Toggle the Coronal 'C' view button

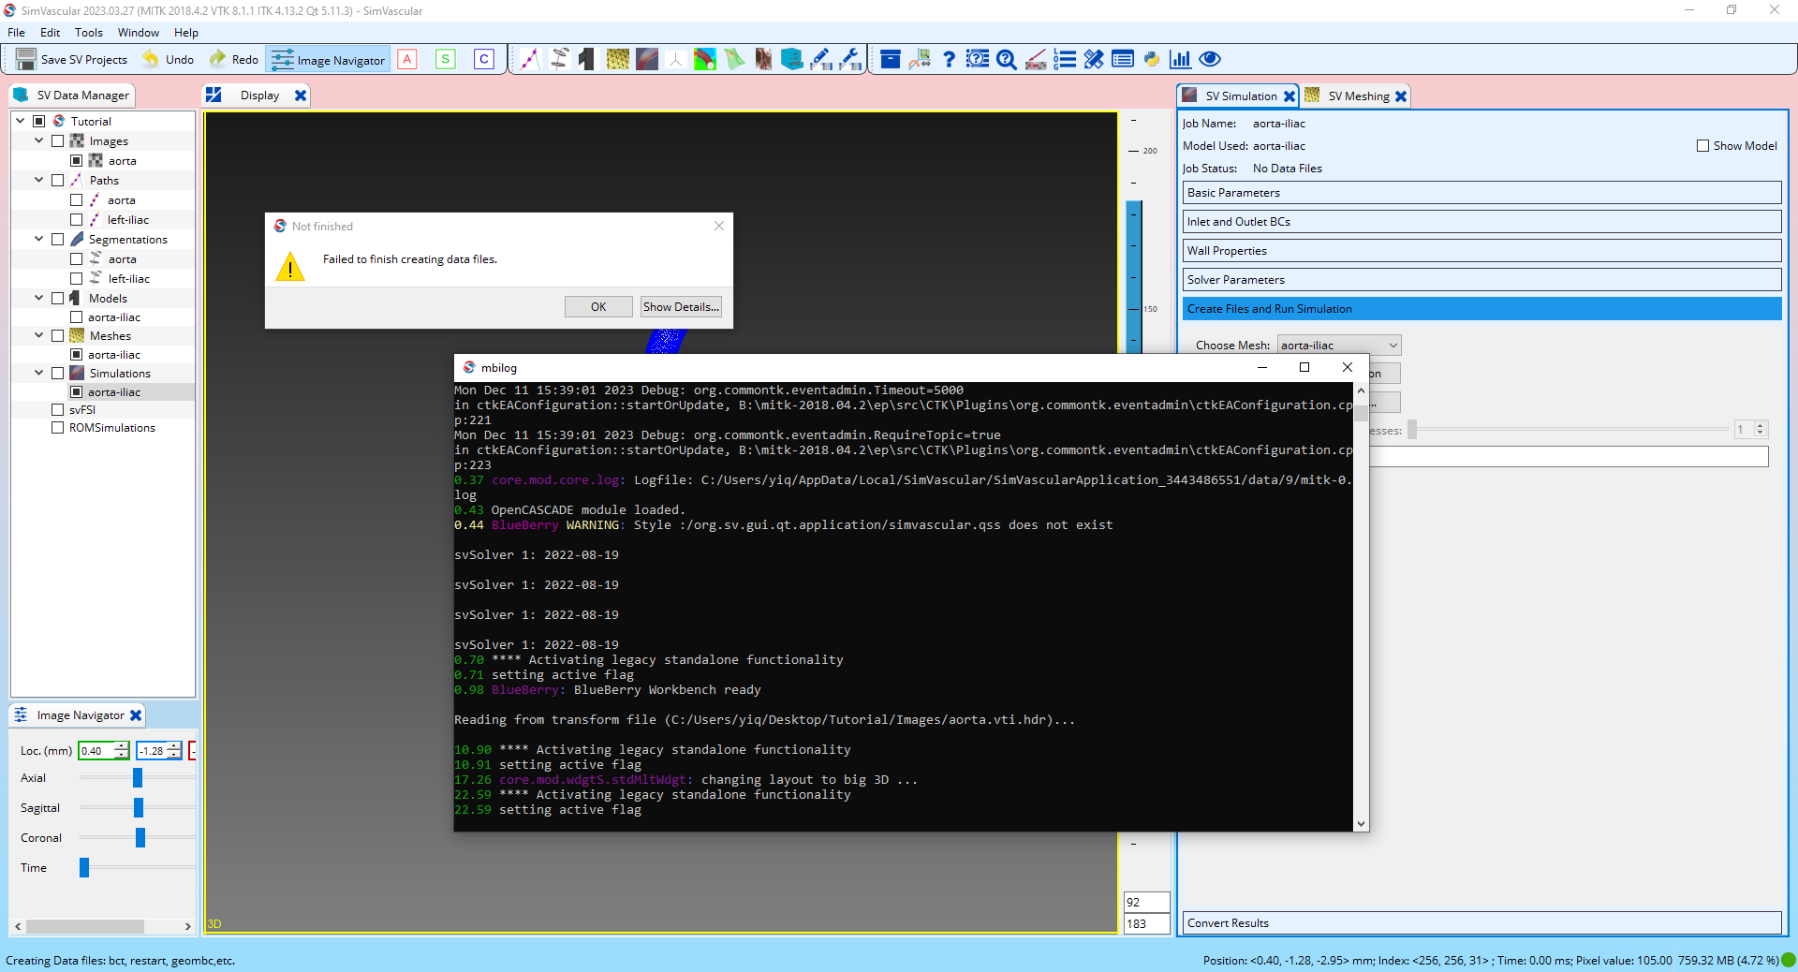(484, 59)
